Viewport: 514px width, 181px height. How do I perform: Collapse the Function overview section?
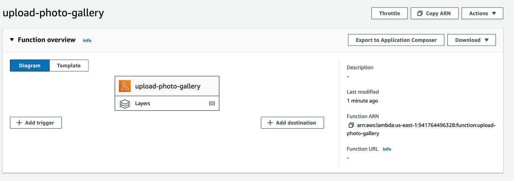[12, 40]
